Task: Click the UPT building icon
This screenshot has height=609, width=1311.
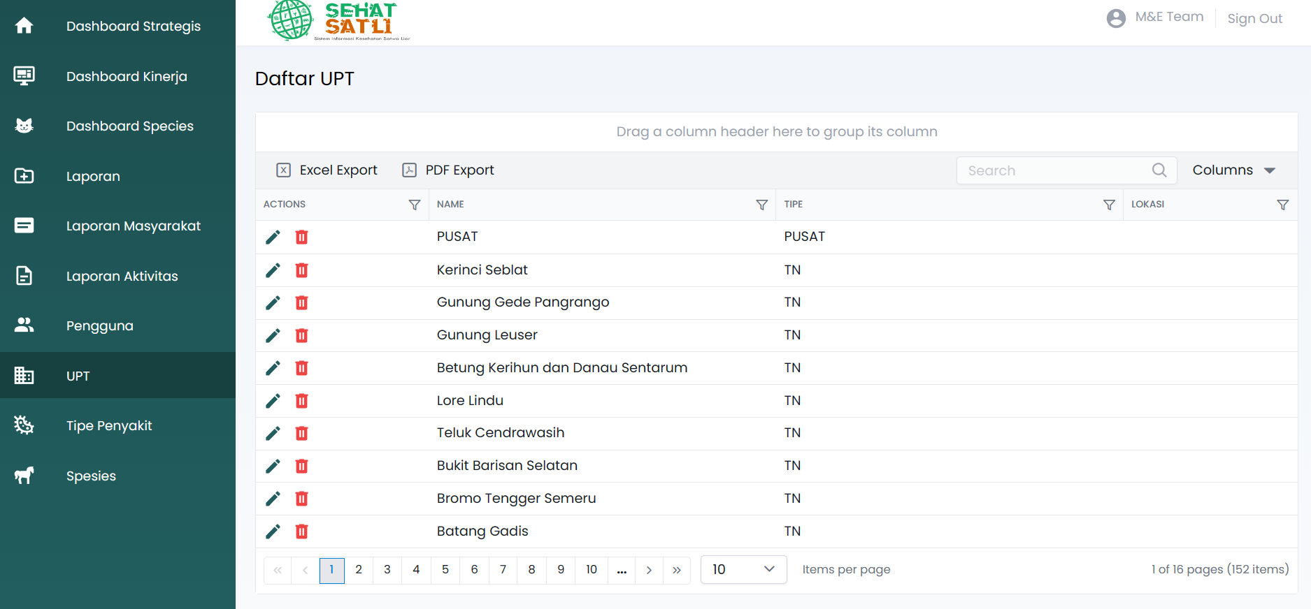Action: [x=24, y=376]
